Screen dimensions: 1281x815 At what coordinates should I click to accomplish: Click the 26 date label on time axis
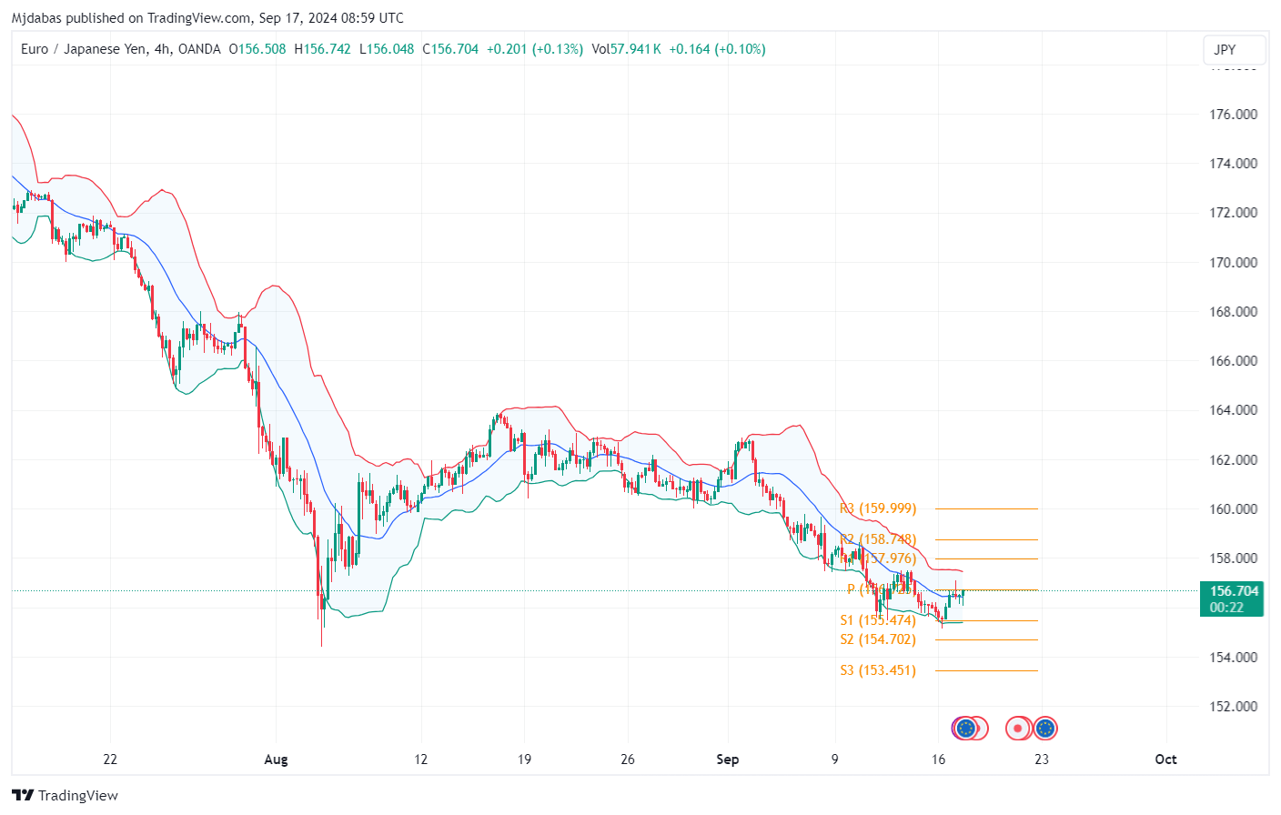pyautogui.click(x=628, y=760)
